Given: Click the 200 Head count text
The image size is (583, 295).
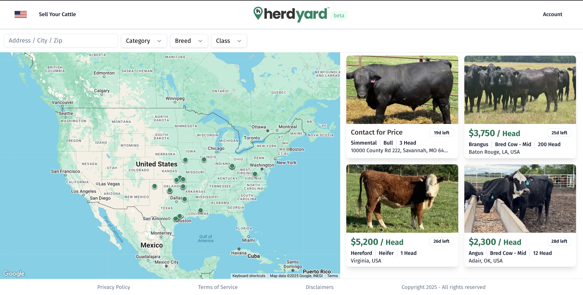Looking at the screenshot, I should (x=549, y=144).
